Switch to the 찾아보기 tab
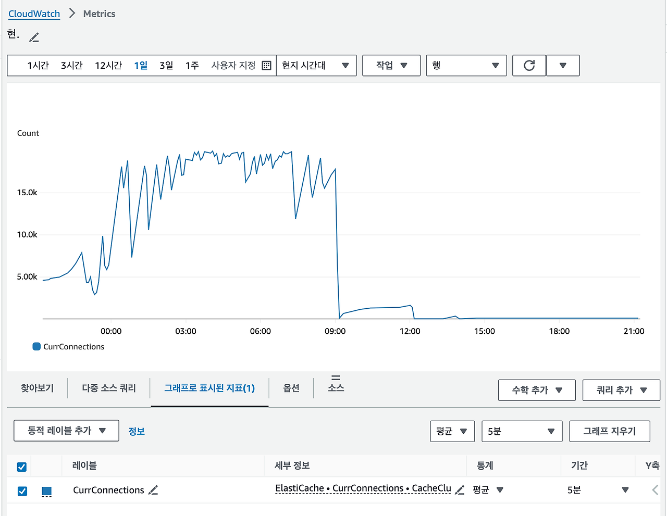This screenshot has height=516, width=667. [x=37, y=388]
